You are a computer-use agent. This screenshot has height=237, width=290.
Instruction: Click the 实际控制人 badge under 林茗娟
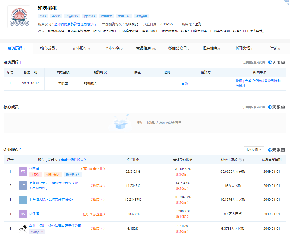pyautogui.click(x=53, y=175)
